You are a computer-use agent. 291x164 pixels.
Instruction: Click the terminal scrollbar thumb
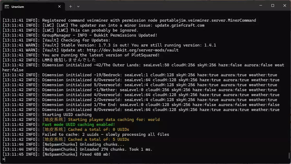[289, 156]
